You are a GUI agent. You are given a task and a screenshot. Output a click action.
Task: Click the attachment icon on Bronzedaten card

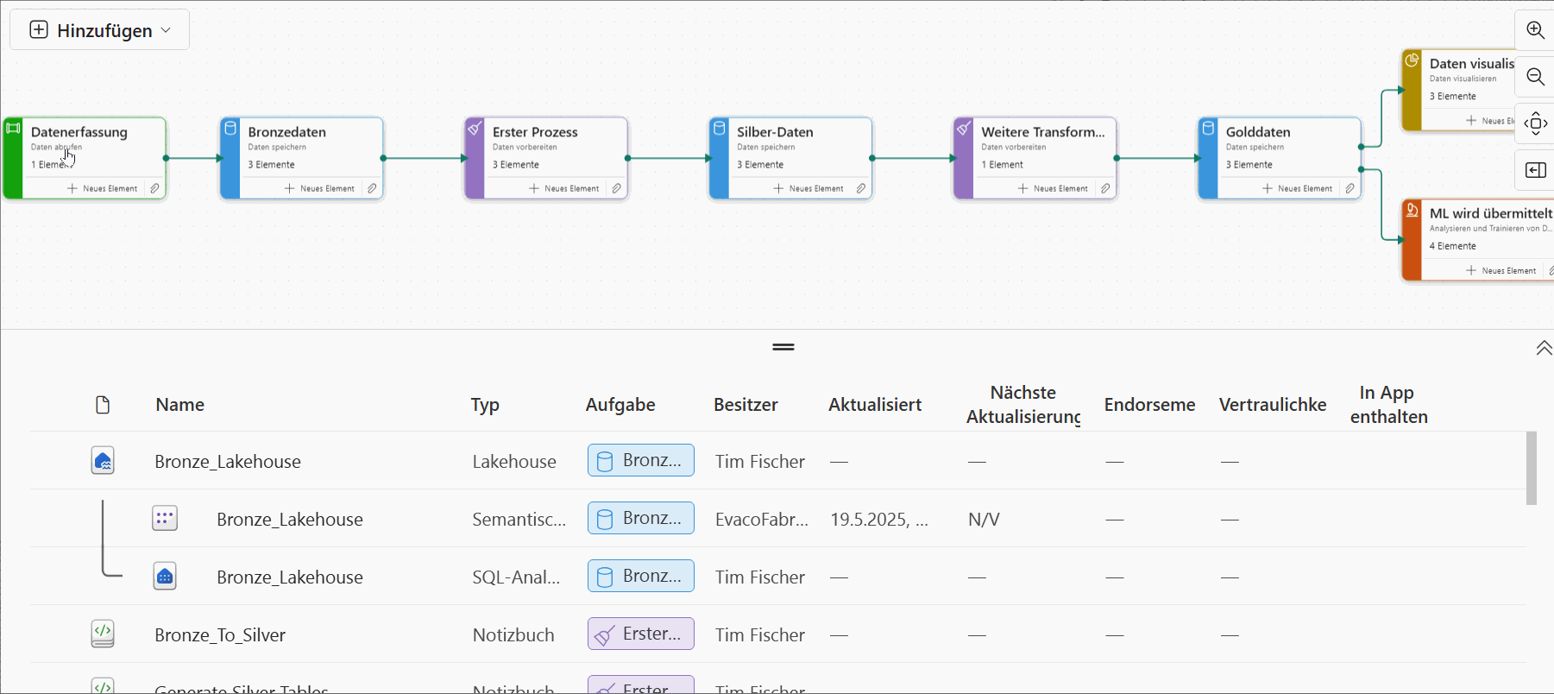pyautogui.click(x=372, y=188)
